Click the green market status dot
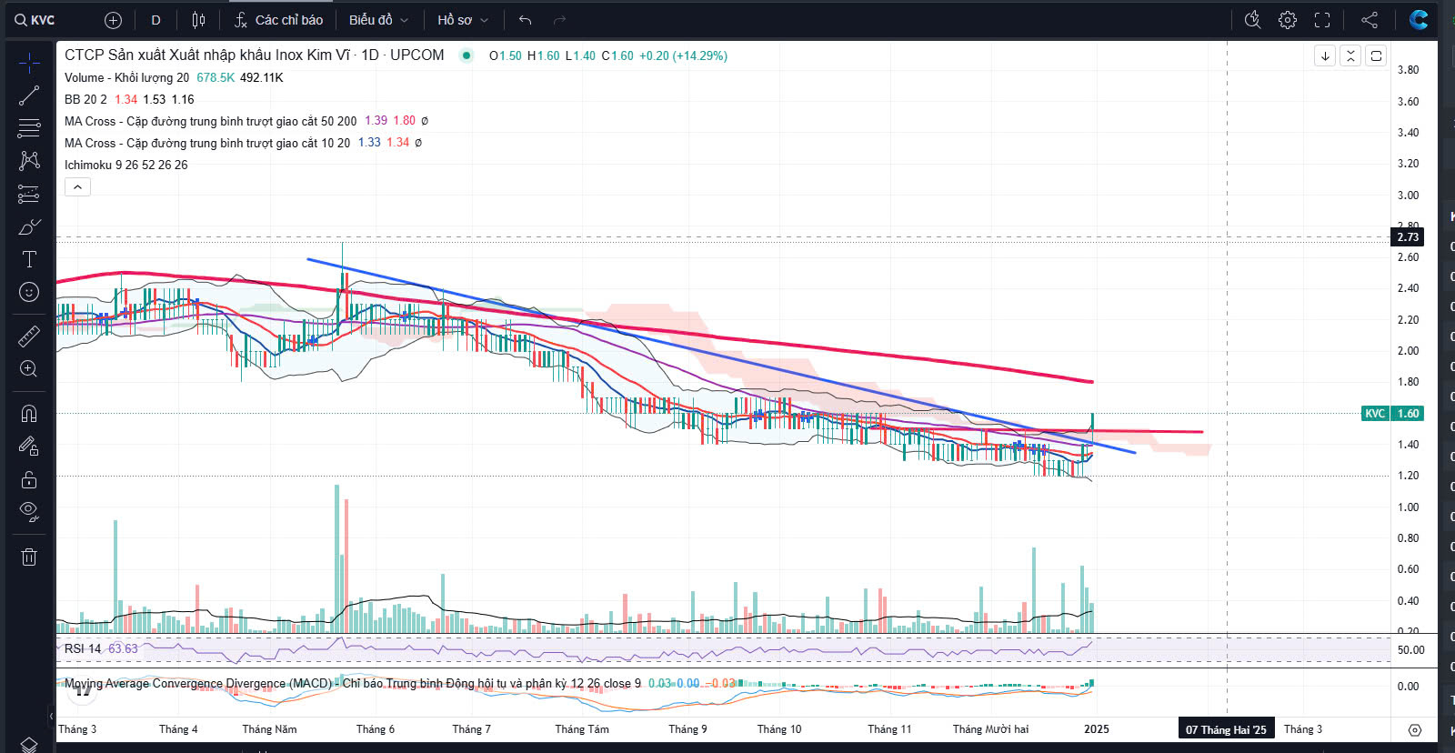Image resolution: width=1455 pixels, height=753 pixels. [x=467, y=55]
